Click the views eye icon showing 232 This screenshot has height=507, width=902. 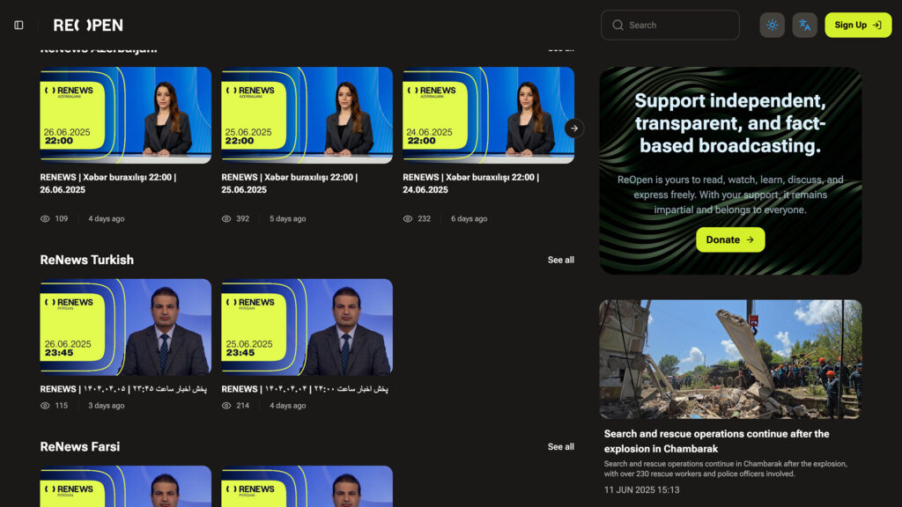click(x=408, y=219)
